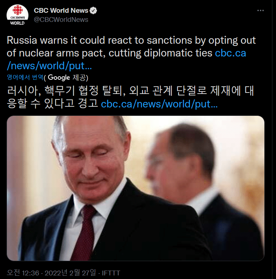Click the red CBC gem logo in the avatar

[x=18, y=10]
